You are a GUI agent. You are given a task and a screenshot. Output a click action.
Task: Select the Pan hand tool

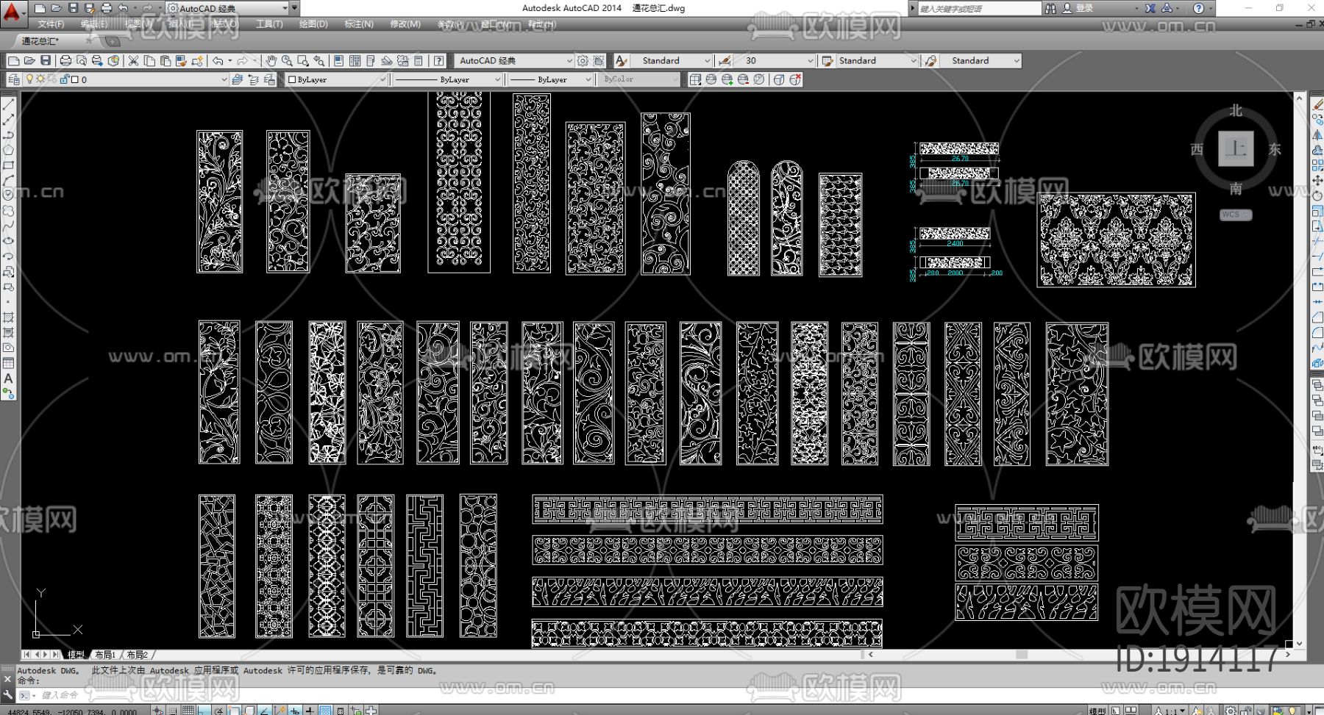[x=271, y=61]
